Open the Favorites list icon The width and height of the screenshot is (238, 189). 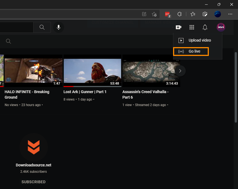(193, 14)
